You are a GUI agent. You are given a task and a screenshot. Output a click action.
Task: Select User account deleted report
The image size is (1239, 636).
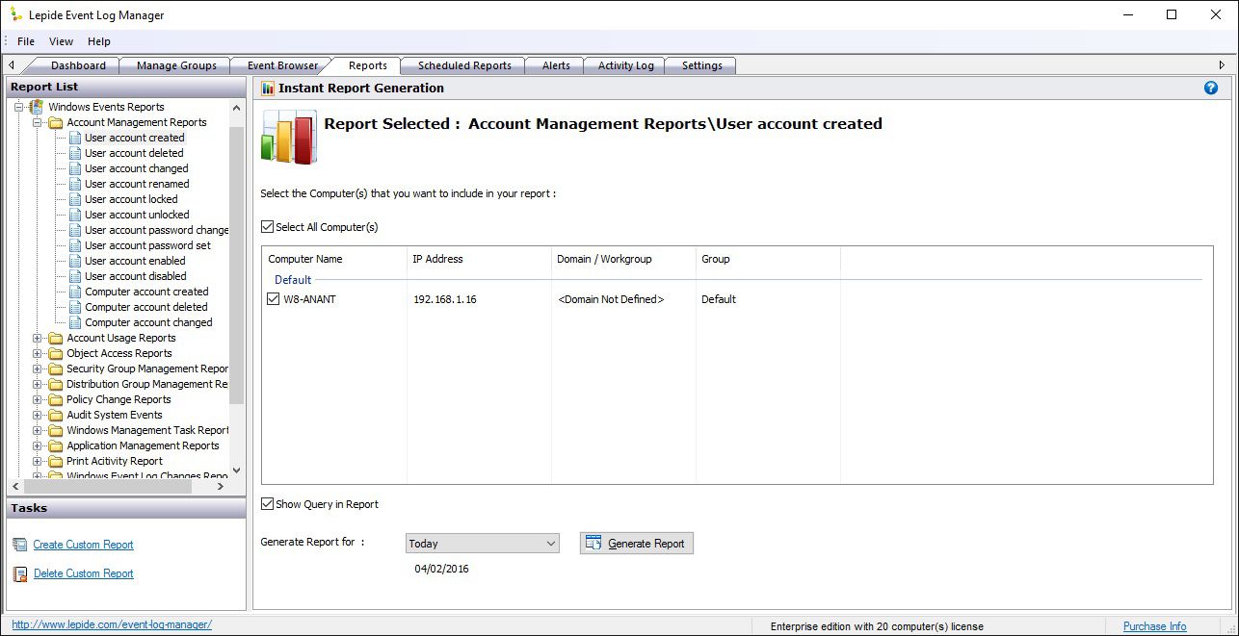click(x=134, y=153)
